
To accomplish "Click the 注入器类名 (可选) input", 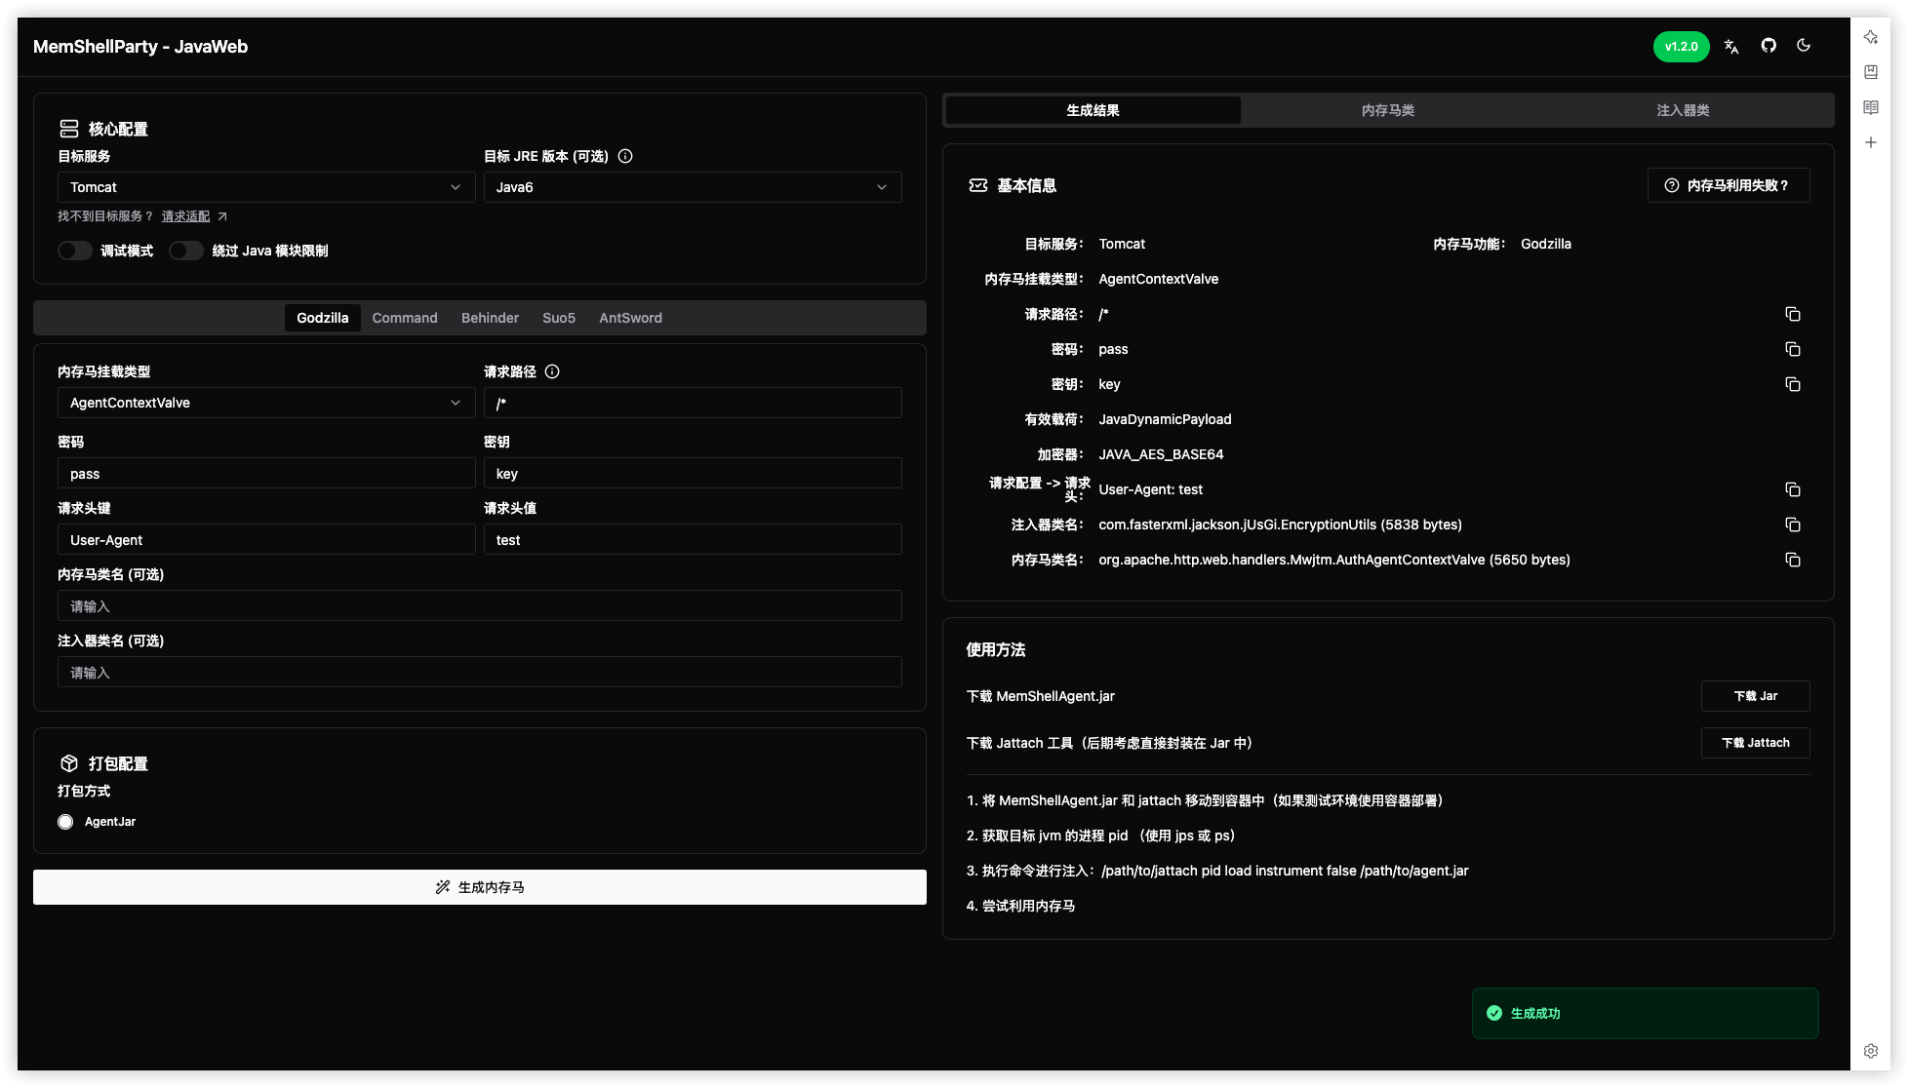I will click(480, 673).
